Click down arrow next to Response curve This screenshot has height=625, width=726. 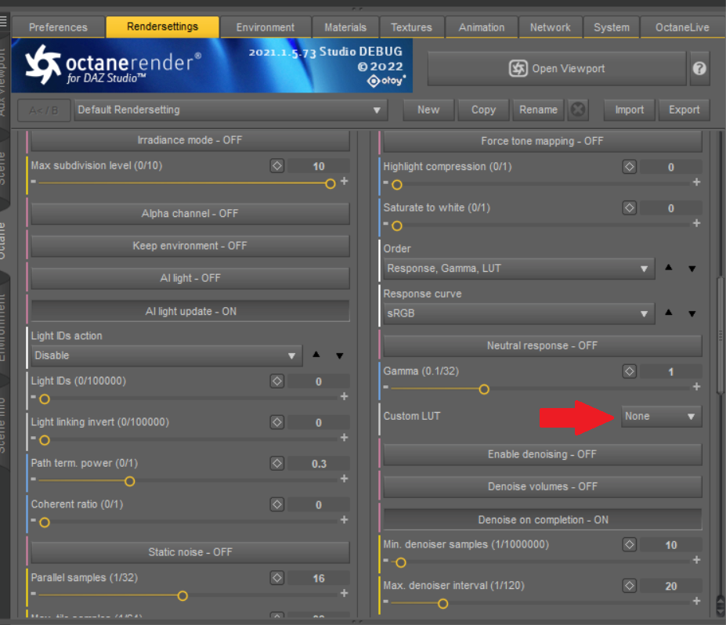[x=692, y=313]
